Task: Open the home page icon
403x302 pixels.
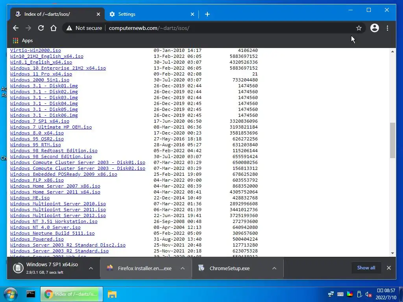Action: click(54, 28)
